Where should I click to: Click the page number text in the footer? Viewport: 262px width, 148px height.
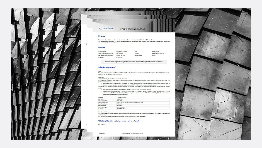point(102,133)
